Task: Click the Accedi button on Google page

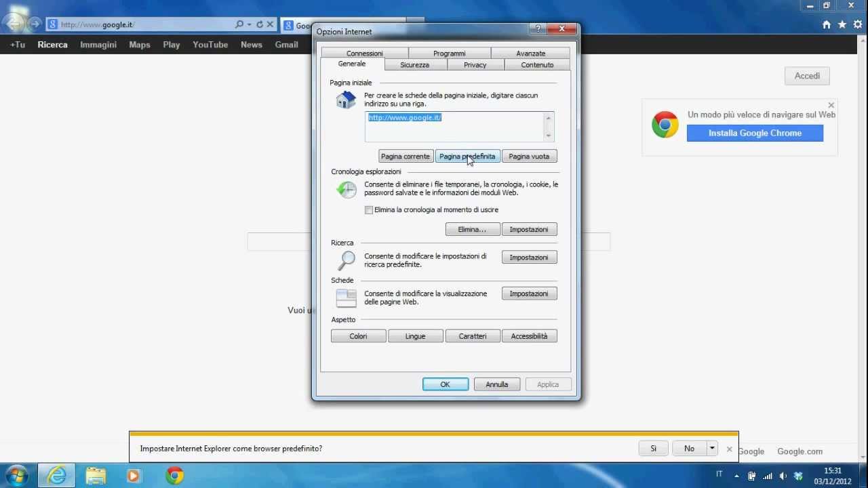Action: [x=807, y=76]
